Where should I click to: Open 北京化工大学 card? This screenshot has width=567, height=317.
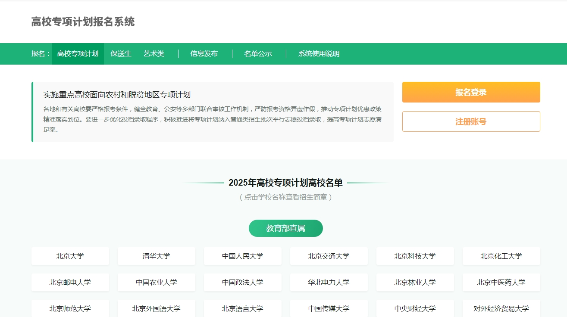(x=501, y=256)
